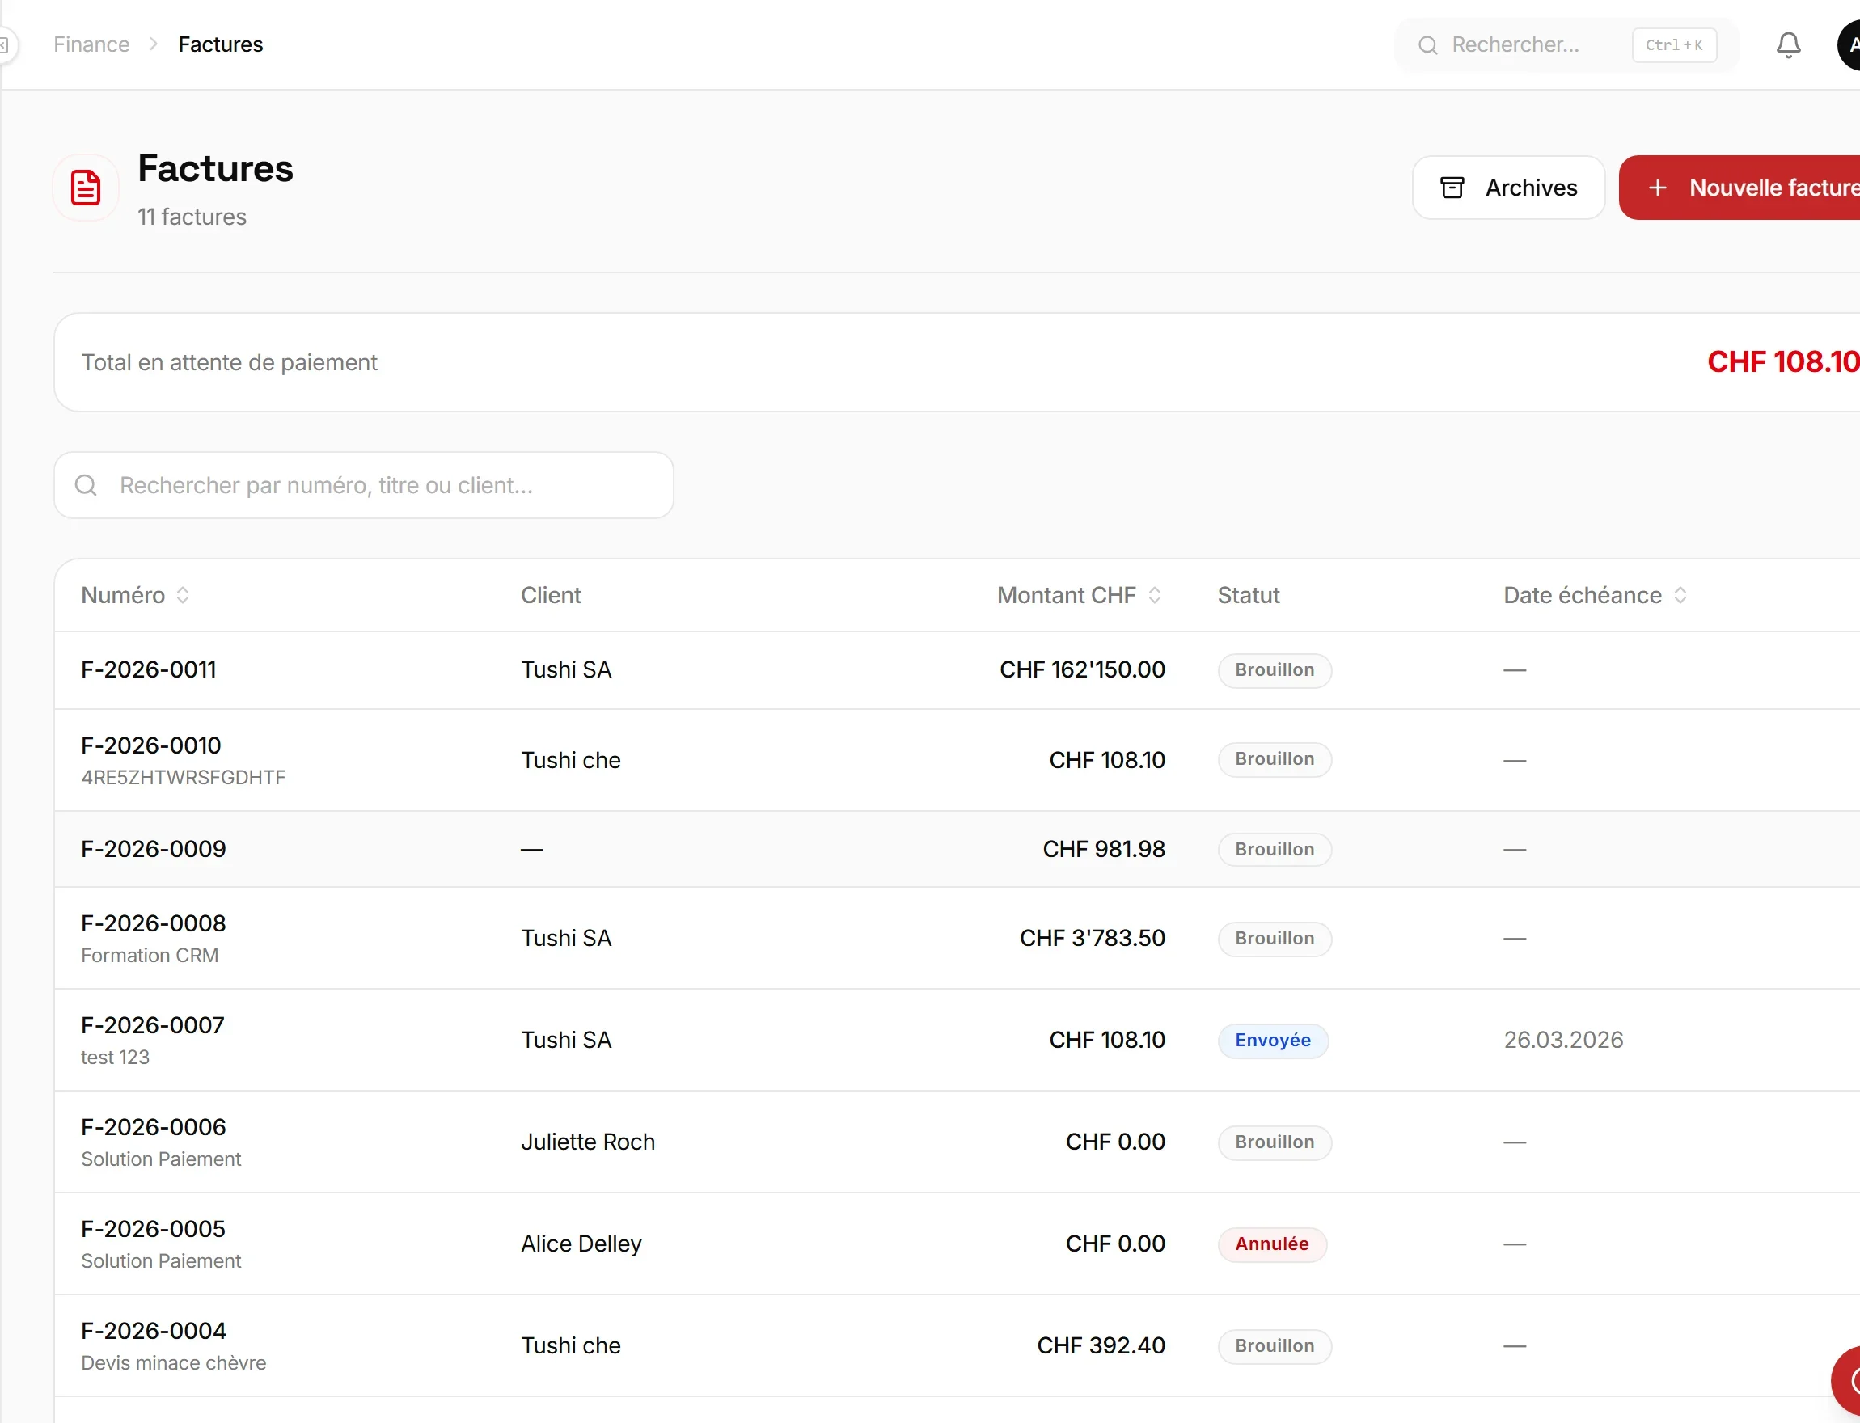
Task: Click the amount CHF 162'150.00
Action: coord(1081,670)
